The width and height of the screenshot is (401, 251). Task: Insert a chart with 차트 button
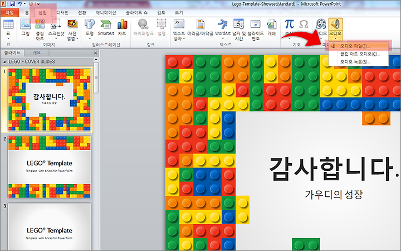[122, 27]
